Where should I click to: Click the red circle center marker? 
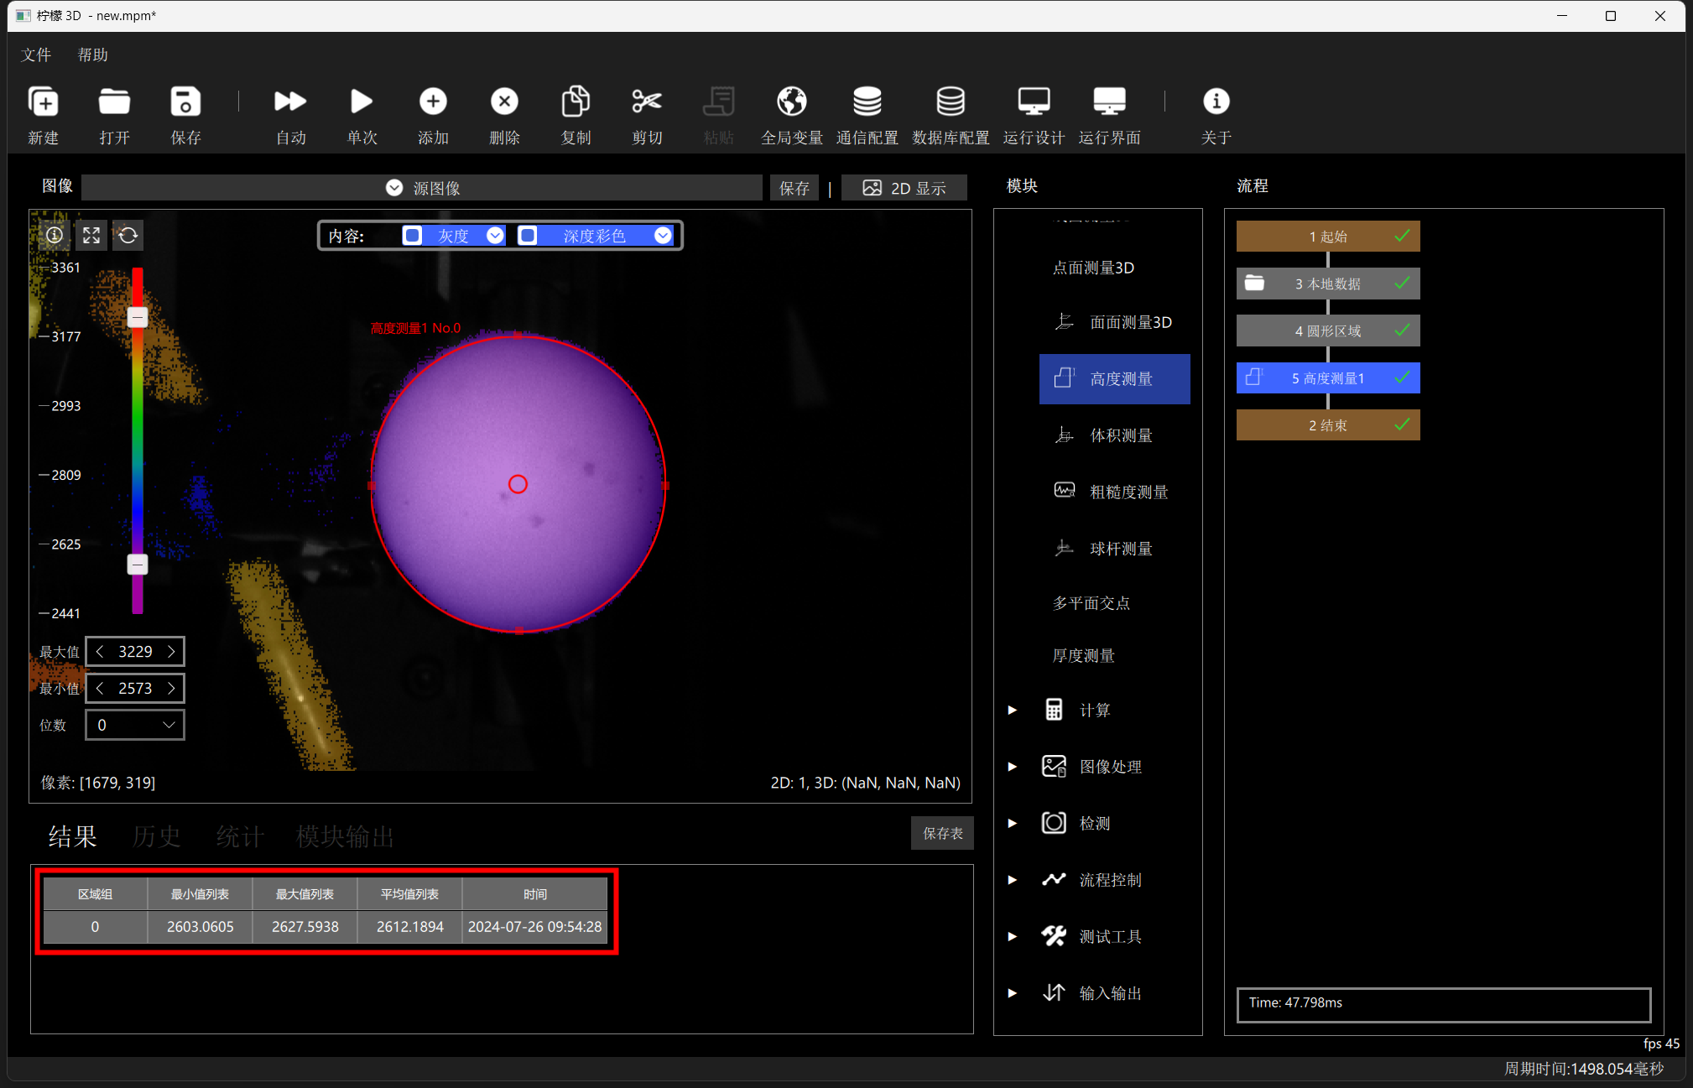518,484
